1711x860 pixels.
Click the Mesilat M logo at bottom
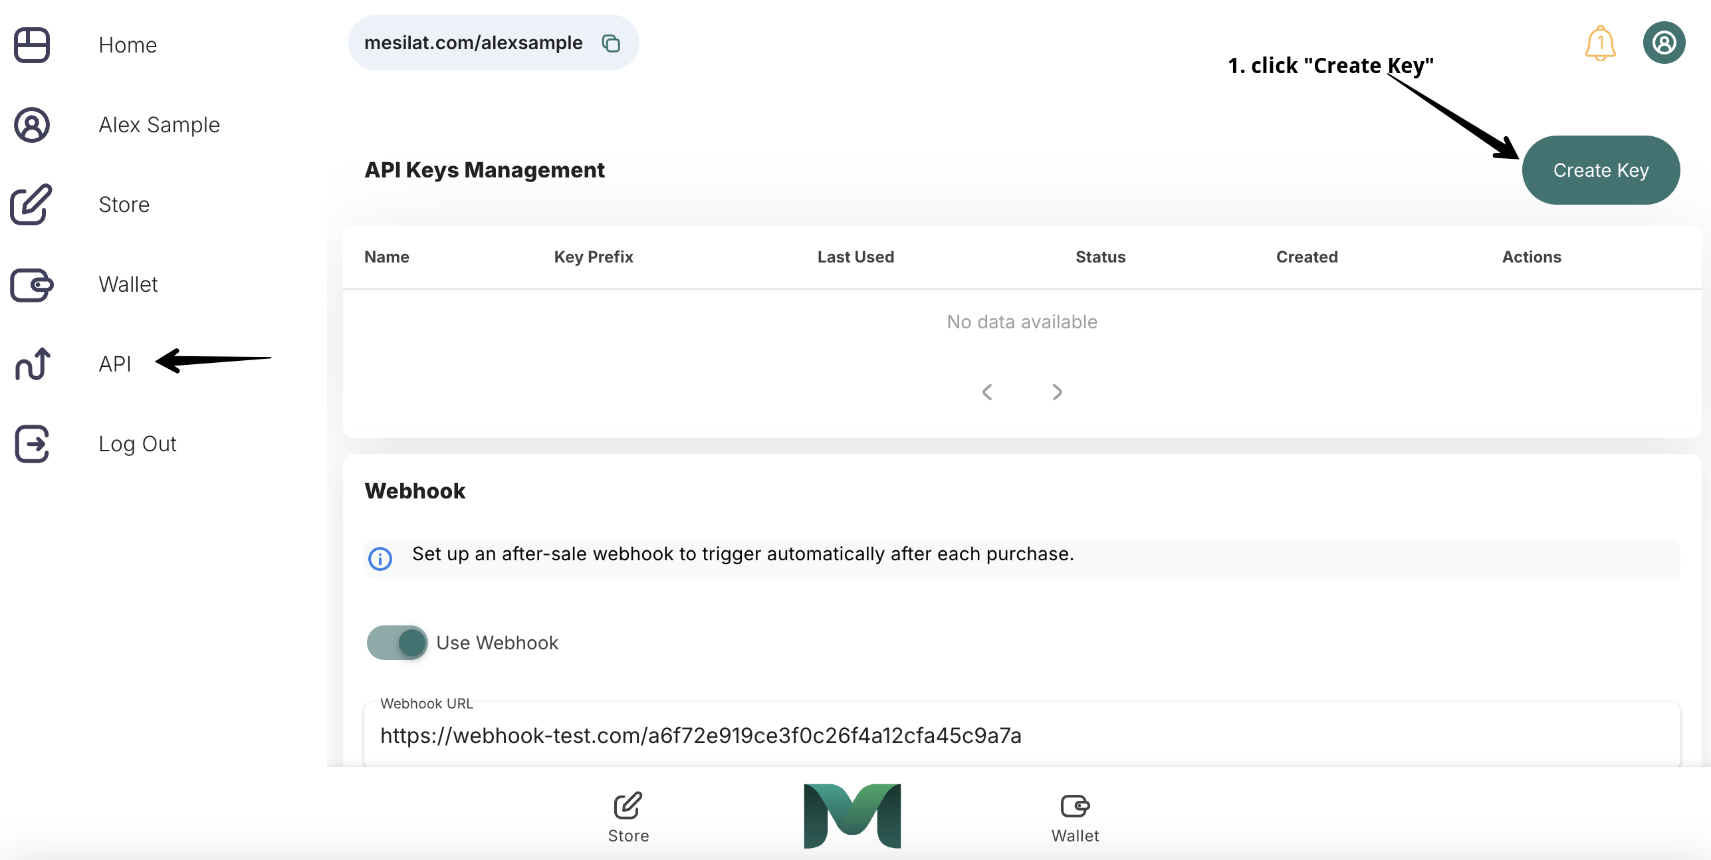pyautogui.click(x=852, y=815)
